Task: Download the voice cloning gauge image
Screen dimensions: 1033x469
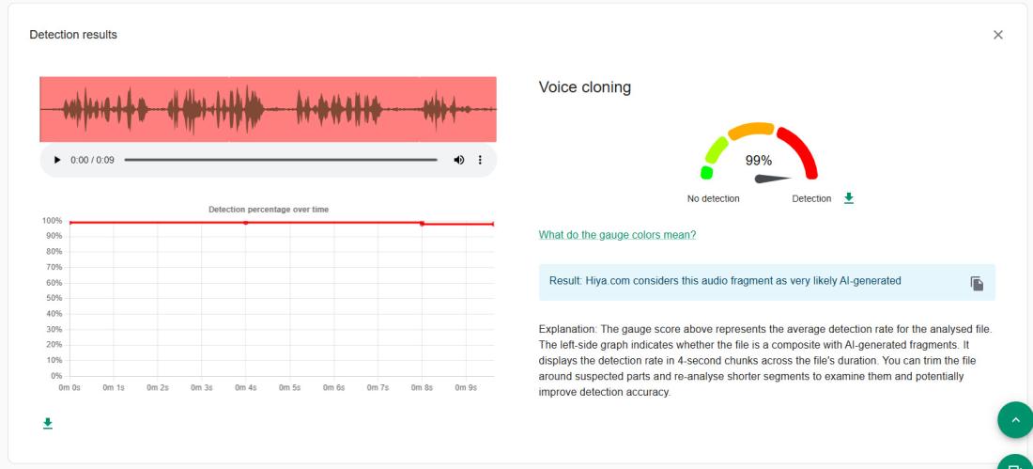Action: 849,198
